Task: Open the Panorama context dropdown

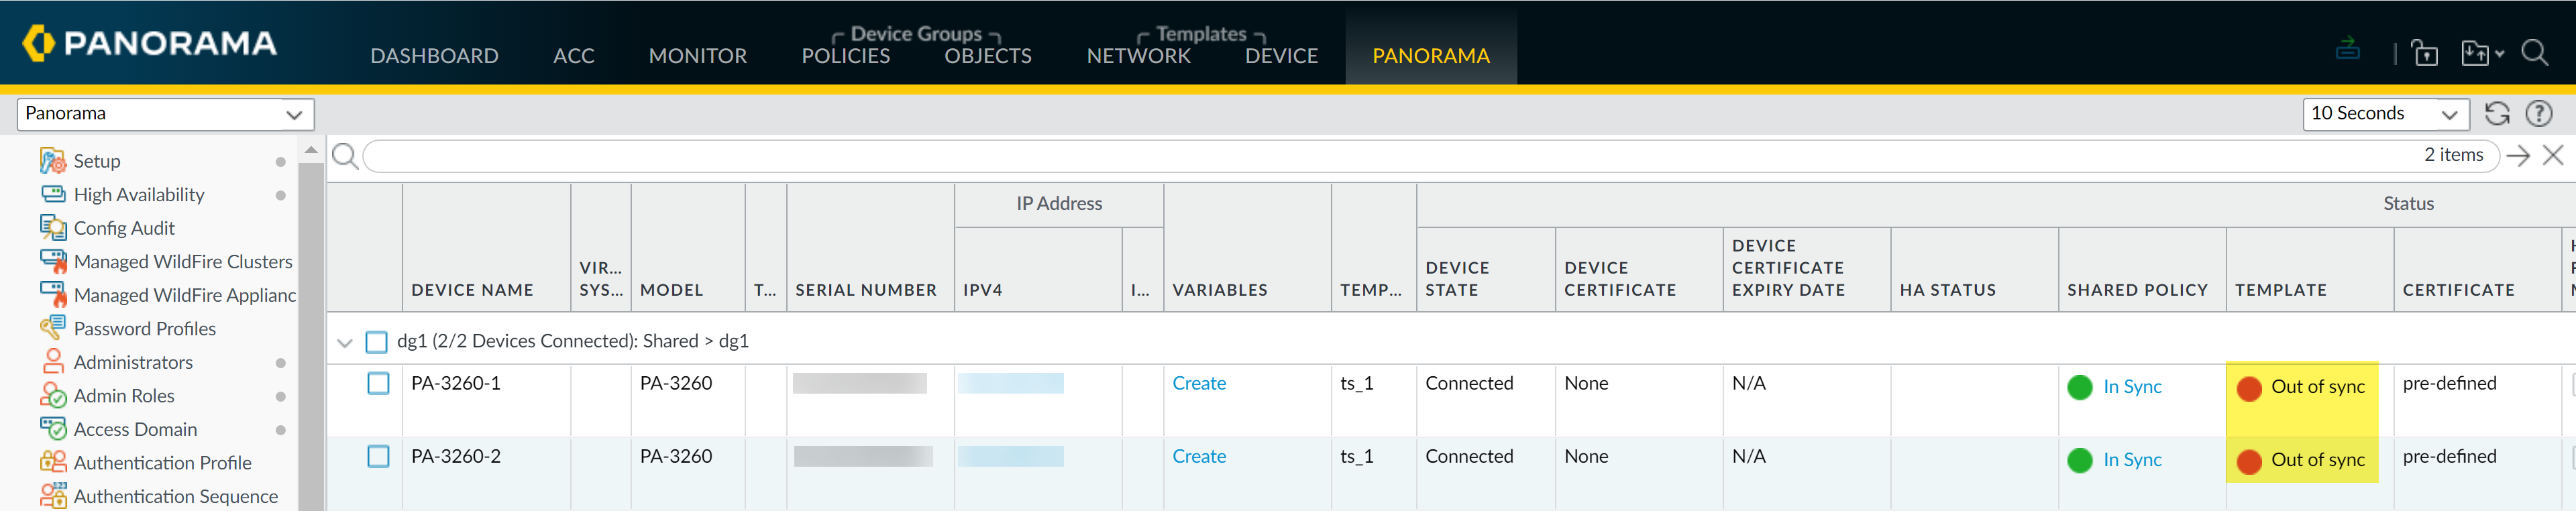Action: point(165,114)
